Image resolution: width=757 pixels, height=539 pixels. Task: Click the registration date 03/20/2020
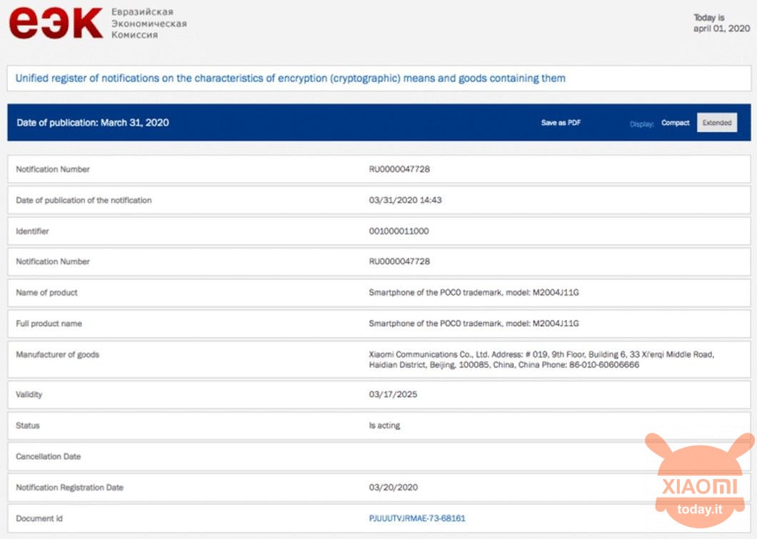pyautogui.click(x=393, y=488)
